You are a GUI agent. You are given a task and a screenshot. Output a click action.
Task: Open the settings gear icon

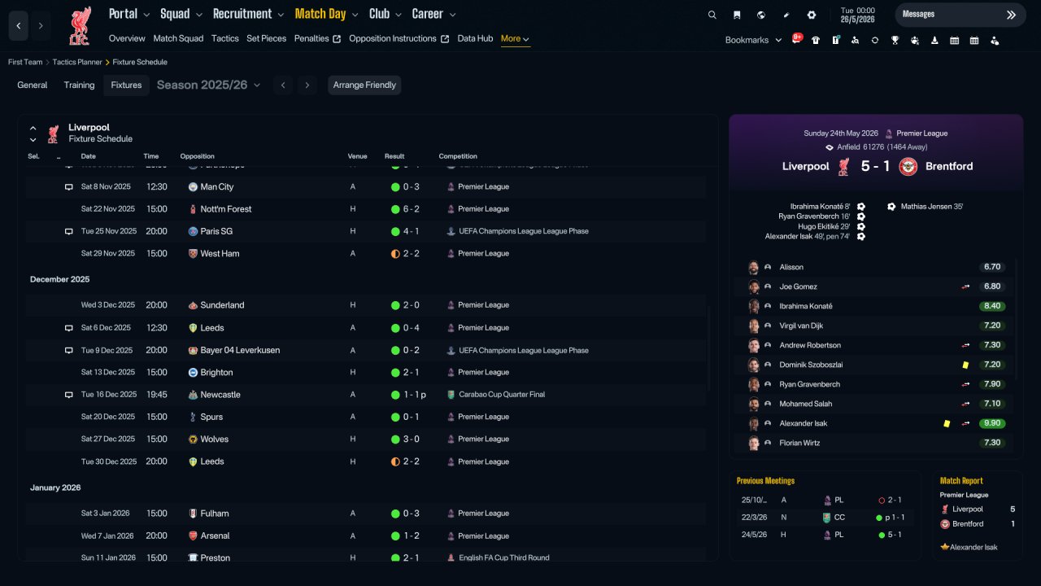tap(811, 15)
